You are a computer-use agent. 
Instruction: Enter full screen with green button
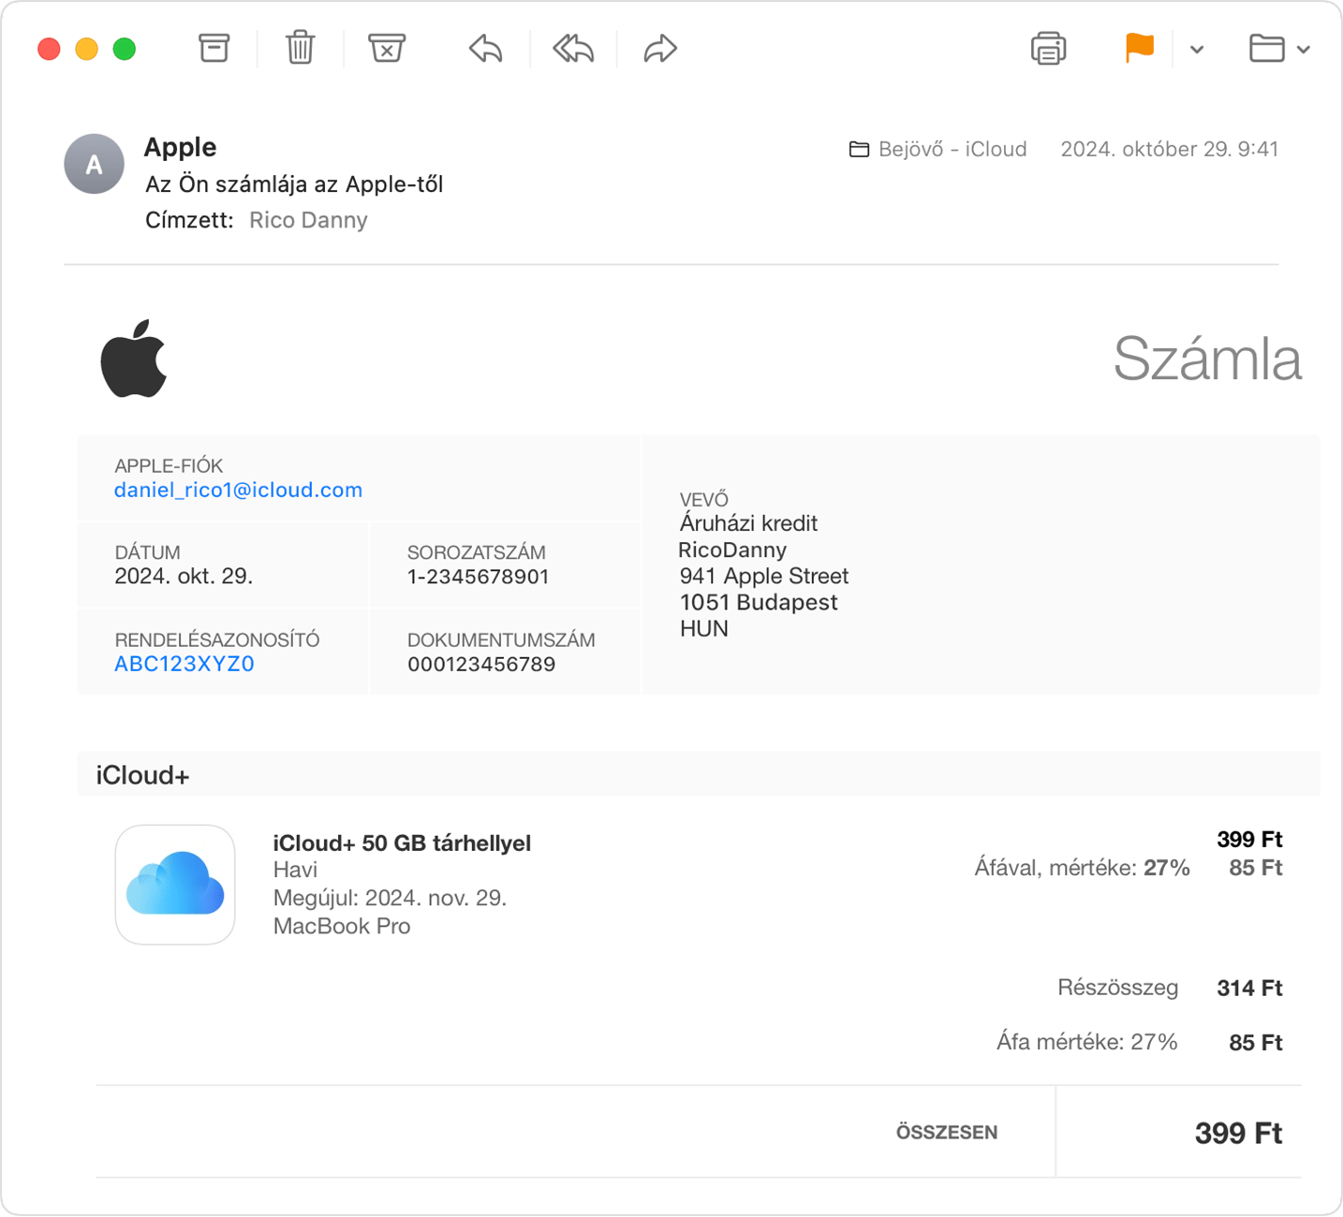click(124, 49)
